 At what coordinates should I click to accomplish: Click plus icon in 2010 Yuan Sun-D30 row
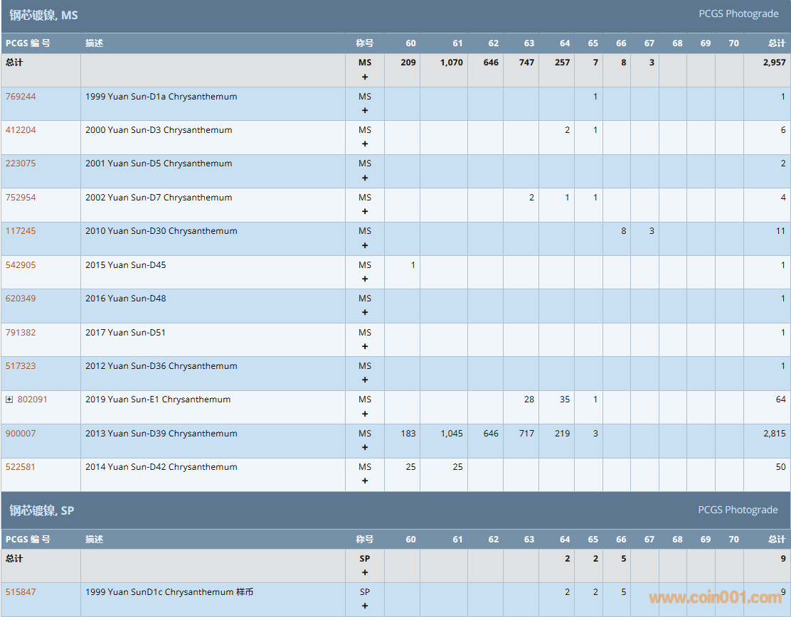[x=365, y=245]
